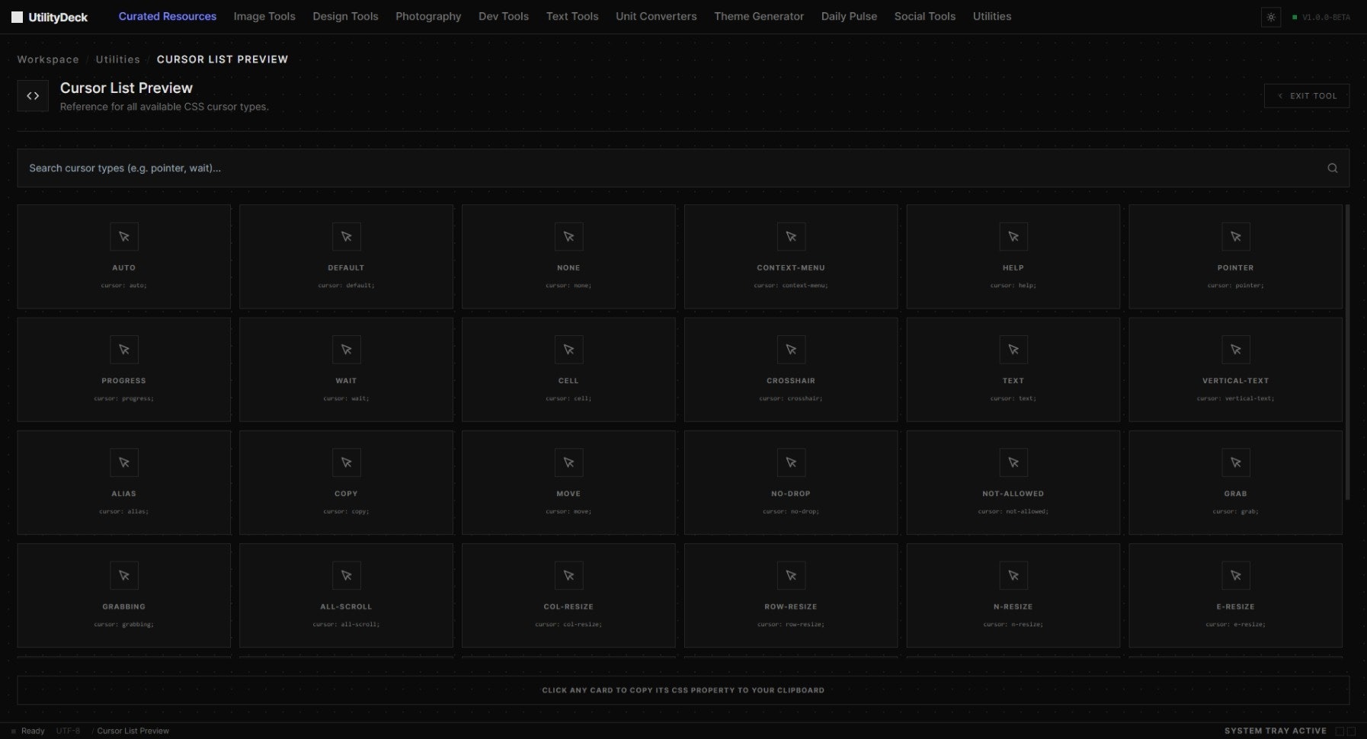Select the wait cursor preview icon
The image size is (1367, 739).
click(346, 350)
